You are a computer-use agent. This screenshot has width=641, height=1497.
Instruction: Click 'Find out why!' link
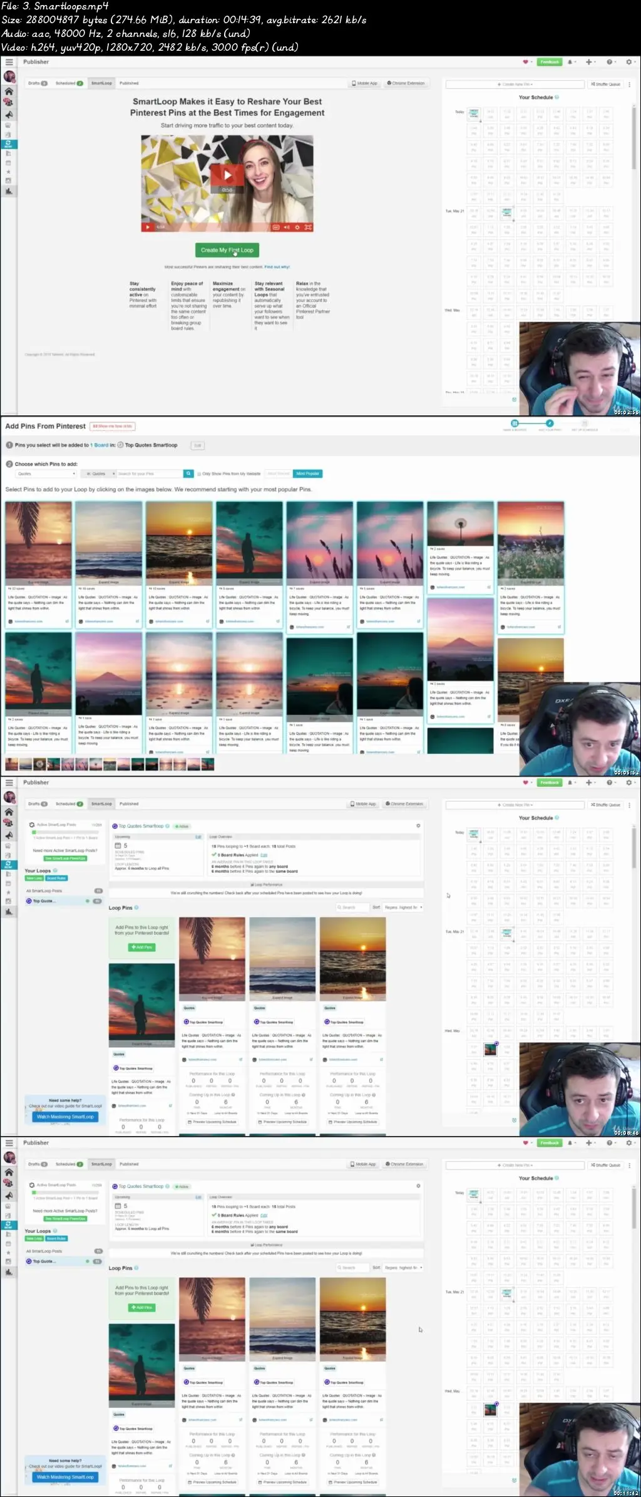coord(277,267)
